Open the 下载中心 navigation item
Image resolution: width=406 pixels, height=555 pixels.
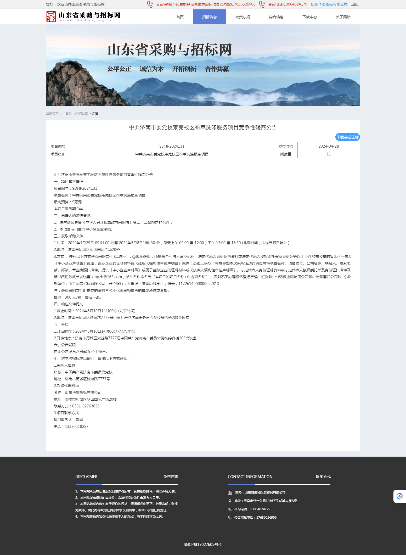310,17
